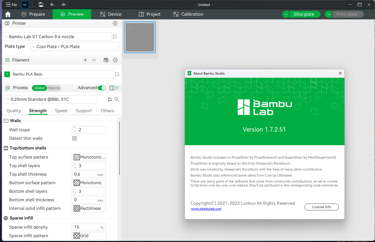Click filament 1 green color swatch
The width and height of the screenshot is (375, 242).
7,74
